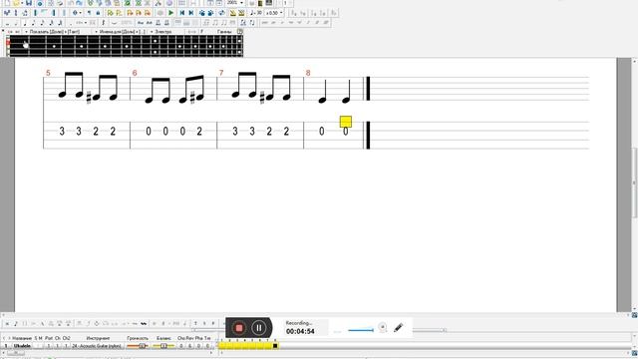Click the lock icon in second toolbar
Viewport: 638px width, 359px height.
point(98,13)
